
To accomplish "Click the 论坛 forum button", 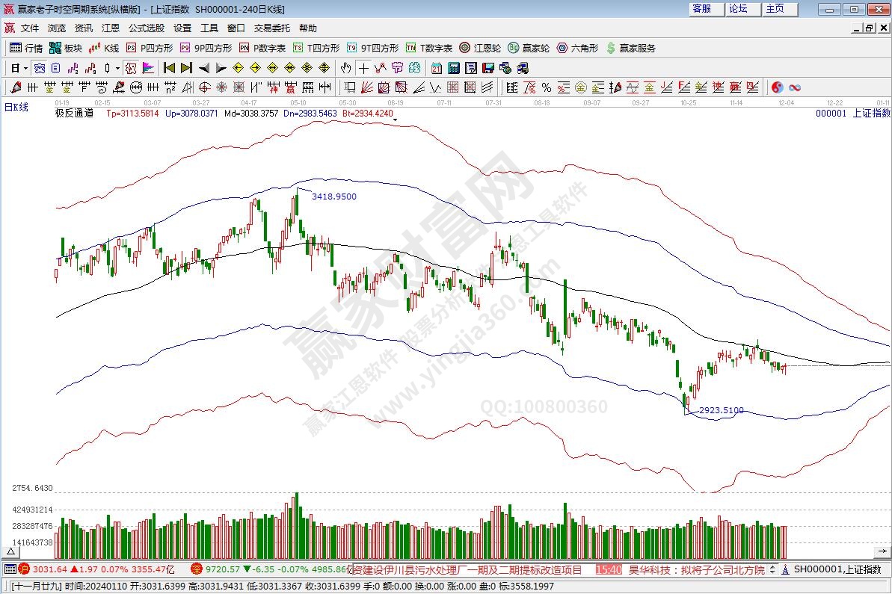I will tap(738, 9).
